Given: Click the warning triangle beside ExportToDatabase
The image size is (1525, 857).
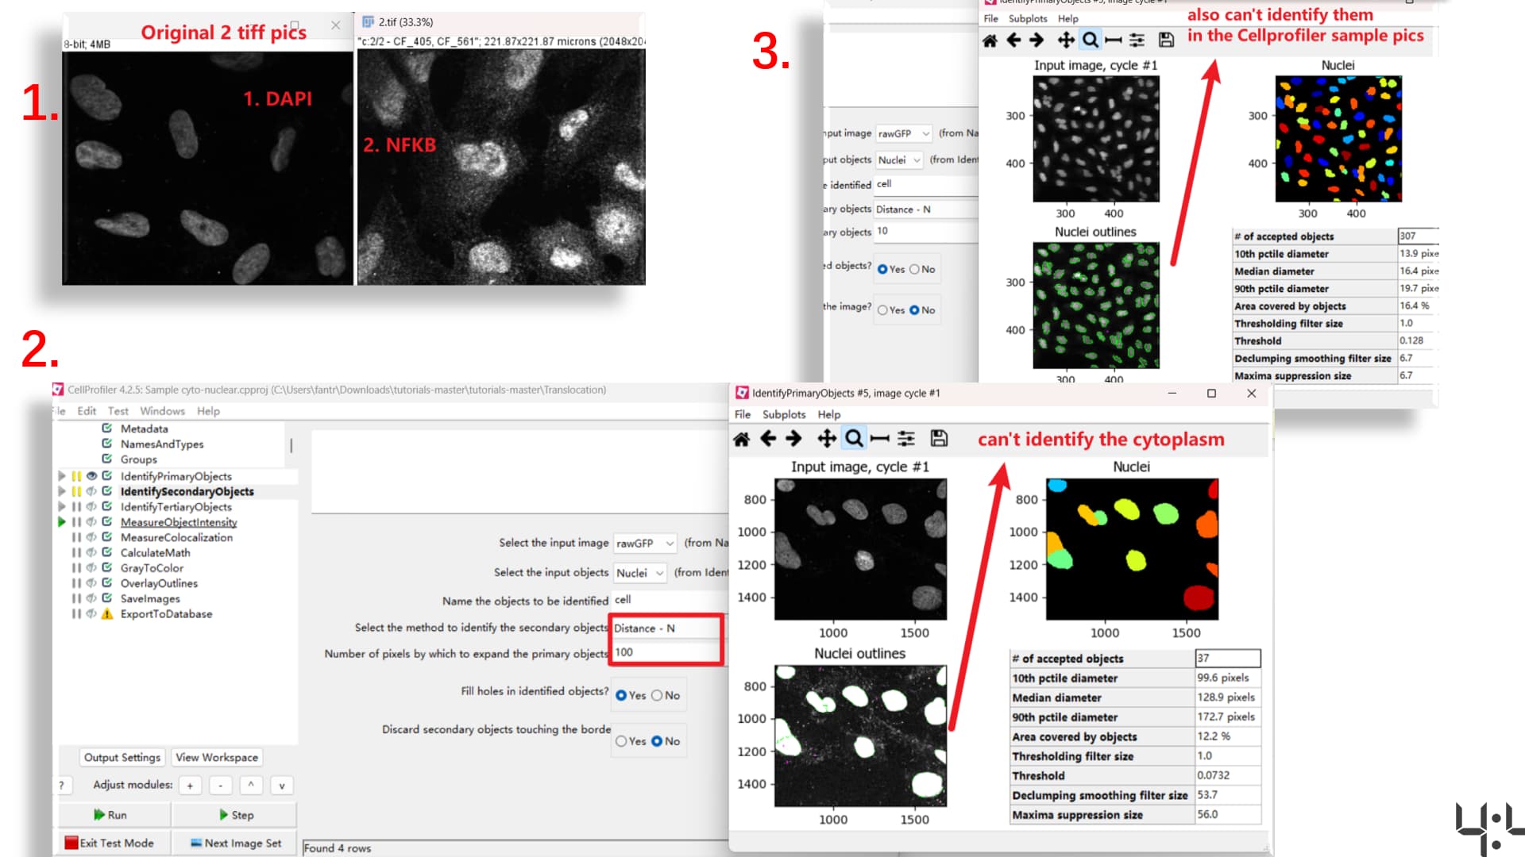Looking at the screenshot, I should [107, 613].
